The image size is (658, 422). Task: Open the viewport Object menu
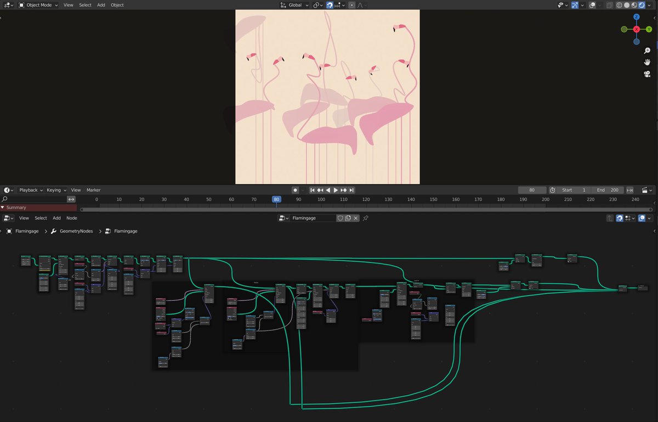tap(117, 5)
